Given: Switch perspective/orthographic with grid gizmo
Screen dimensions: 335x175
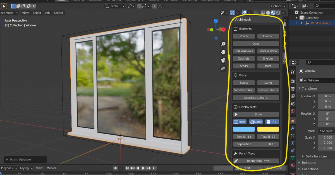Looking at the screenshot, I should (223, 68).
